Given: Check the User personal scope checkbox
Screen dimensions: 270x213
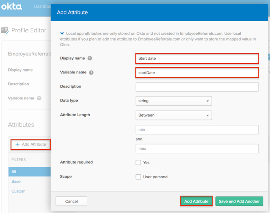Looking at the screenshot, I should [138, 177].
